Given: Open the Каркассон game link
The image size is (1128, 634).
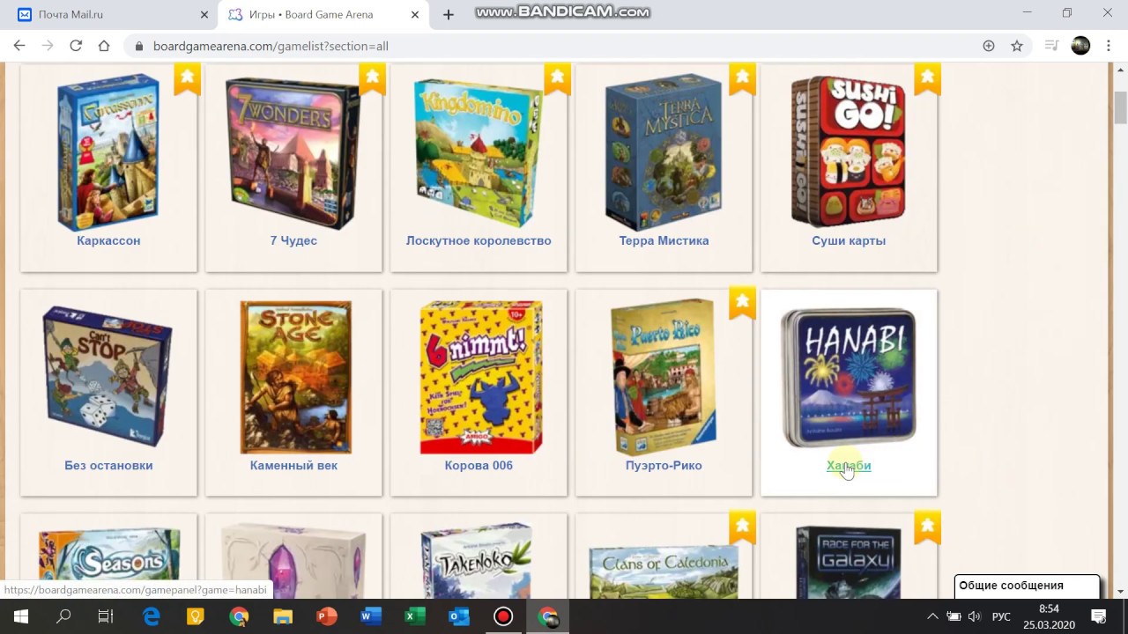Looking at the screenshot, I should click(108, 240).
